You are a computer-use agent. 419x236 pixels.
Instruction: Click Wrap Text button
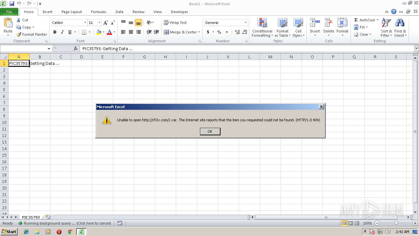[175, 23]
